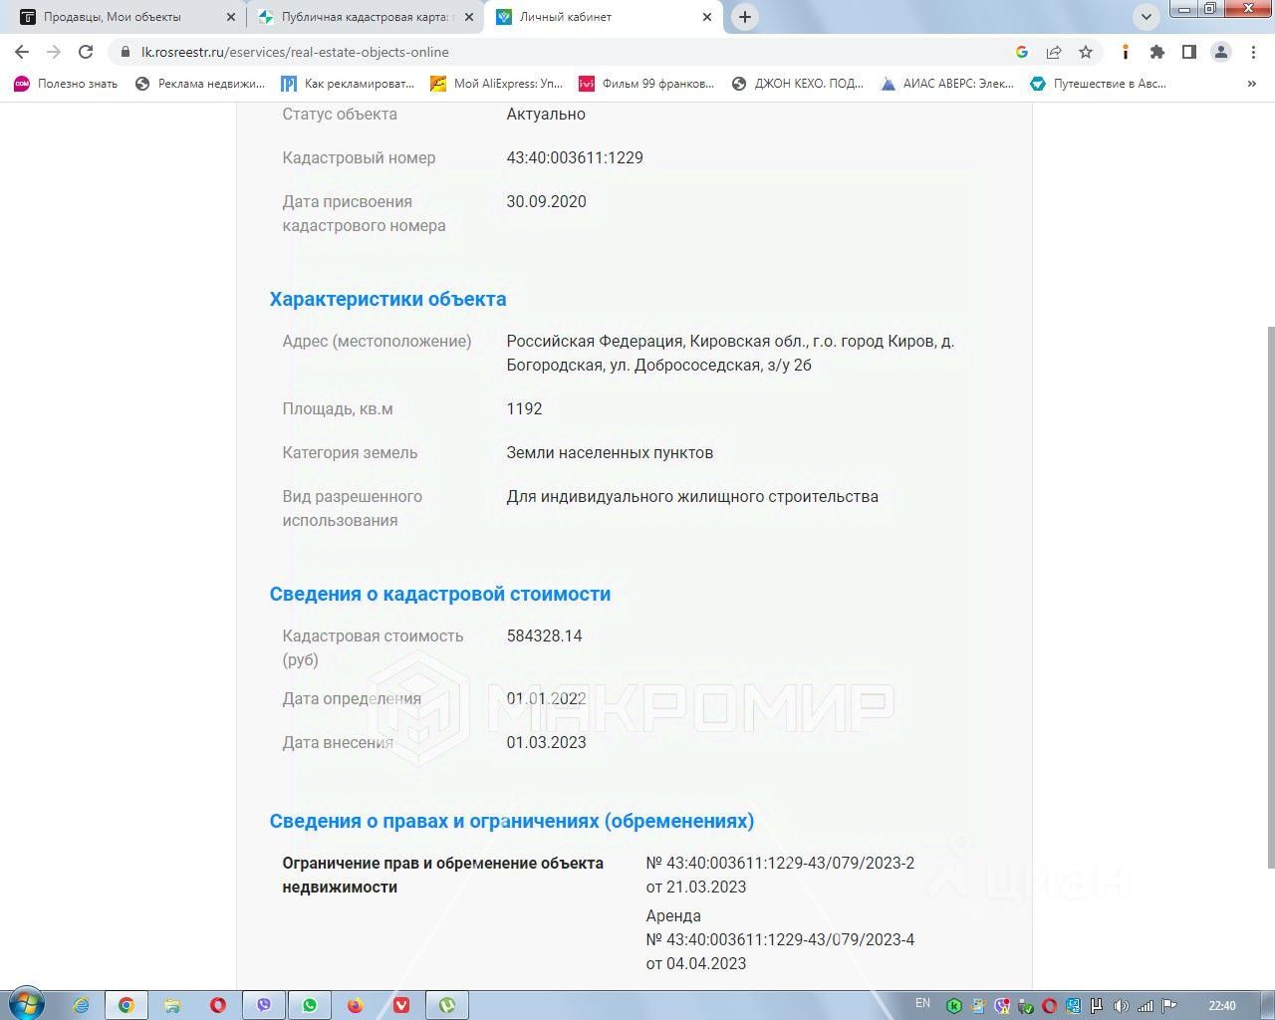Launch Firefox from the taskbar

click(x=356, y=1005)
